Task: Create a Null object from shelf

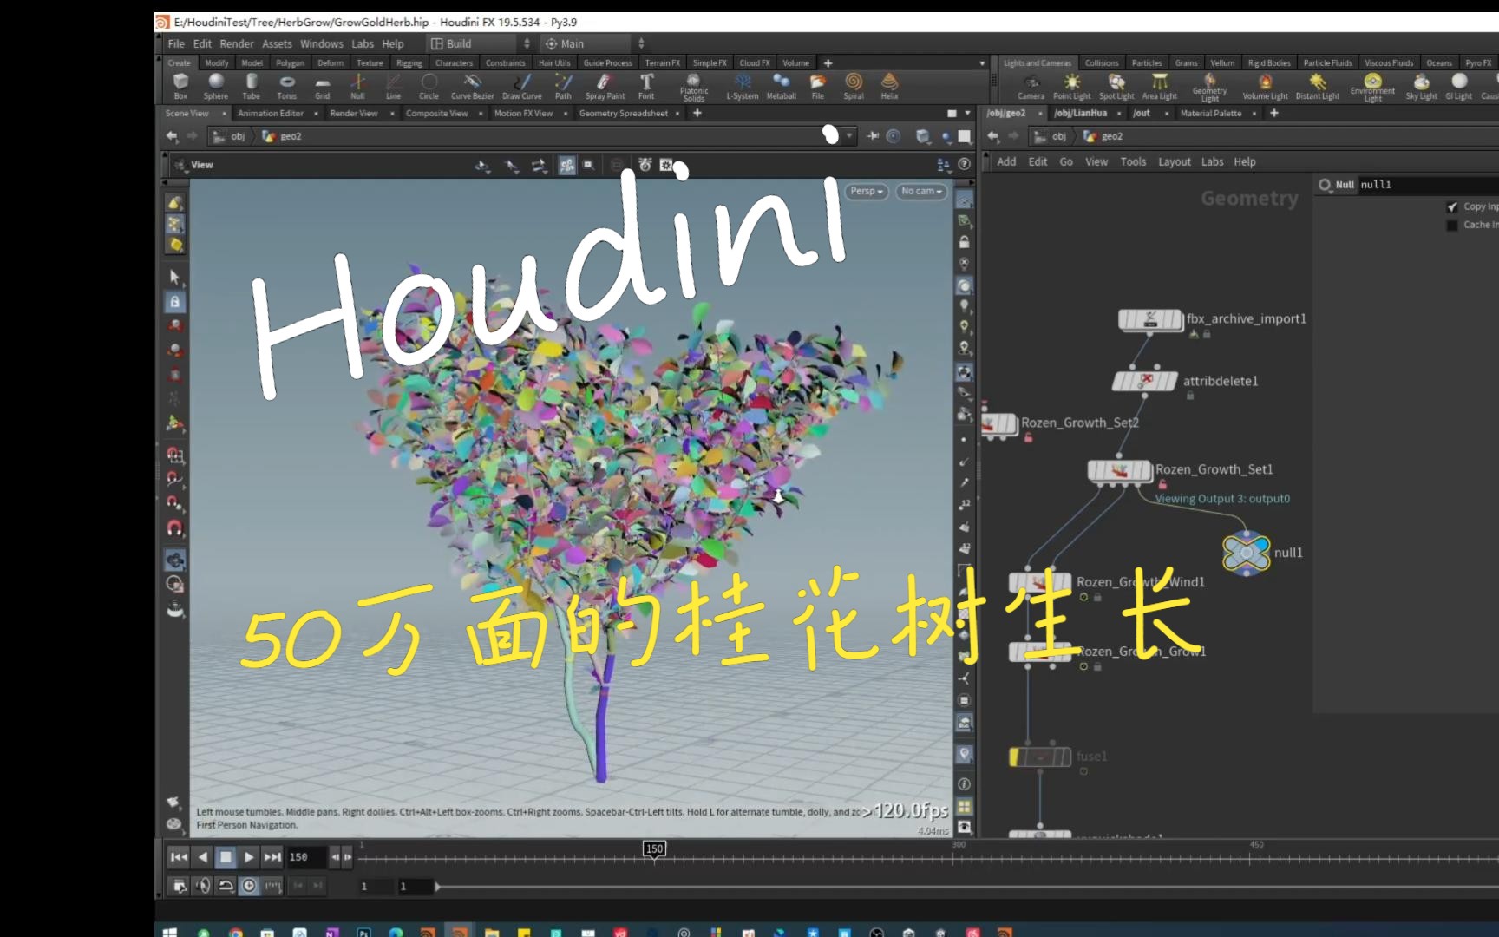Action: coord(357,85)
